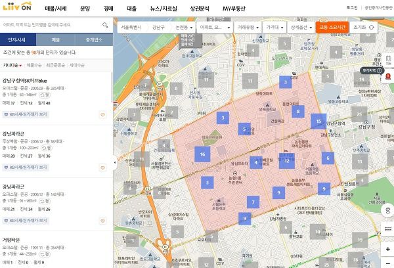Collapse the left list panel arrow
This screenshot has width=394, height=268.
[x=115, y=162]
